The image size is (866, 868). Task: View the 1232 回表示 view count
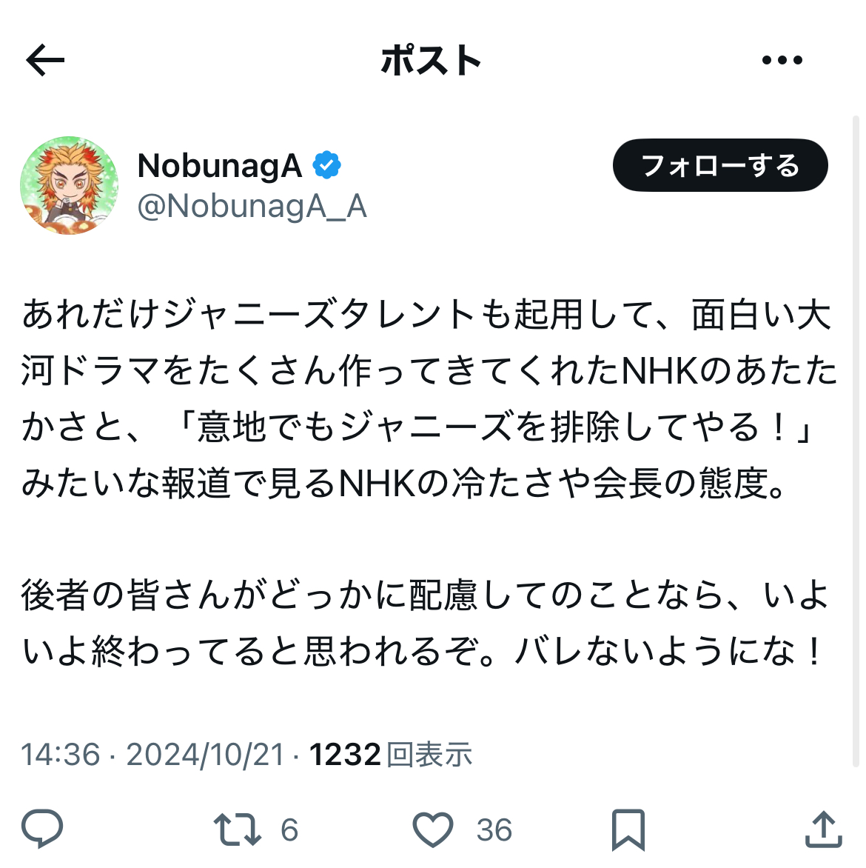tap(391, 754)
